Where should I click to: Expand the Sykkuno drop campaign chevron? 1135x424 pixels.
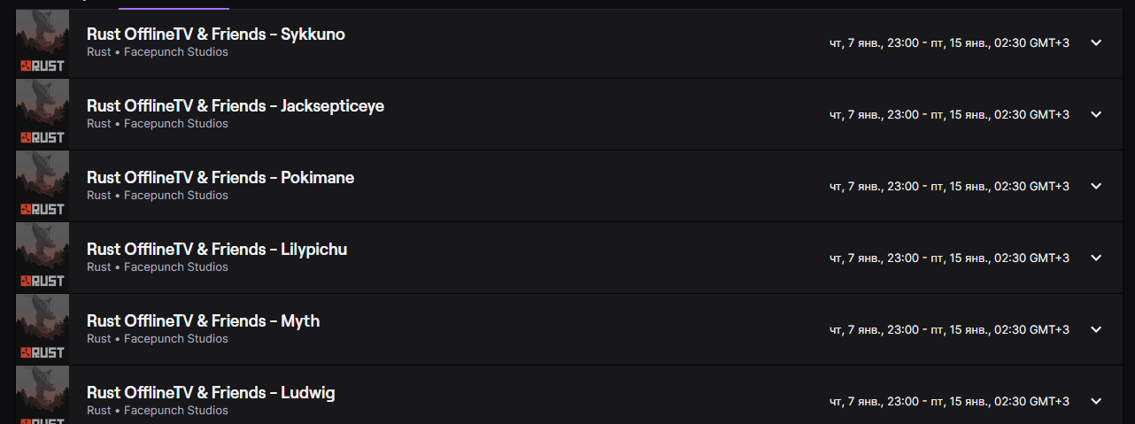[x=1096, y=42]
